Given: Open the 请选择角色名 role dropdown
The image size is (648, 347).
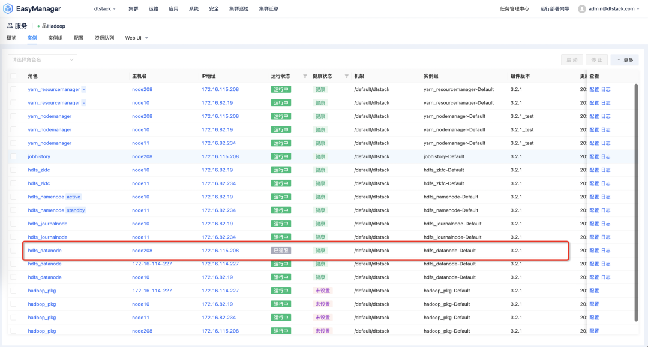Looking at the screenshot, I should (x=43, y=60).
